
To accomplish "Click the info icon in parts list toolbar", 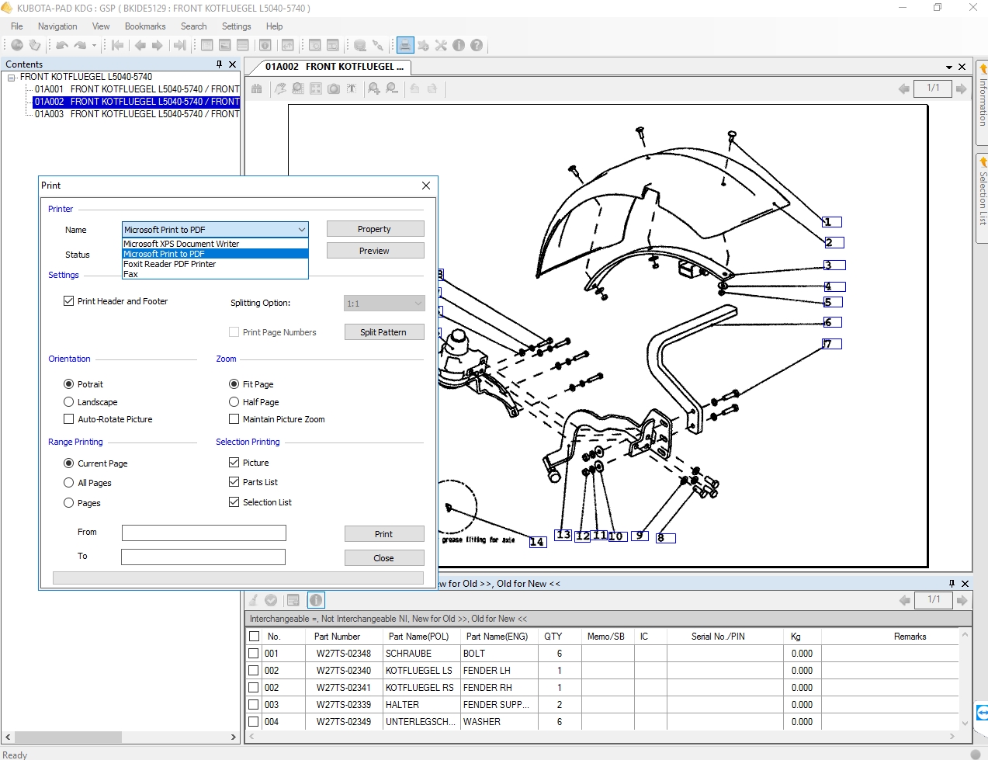I will (316, 600).
